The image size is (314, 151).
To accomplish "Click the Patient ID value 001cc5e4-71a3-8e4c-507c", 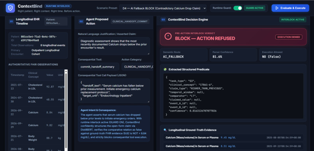I will tap(39, 38).
